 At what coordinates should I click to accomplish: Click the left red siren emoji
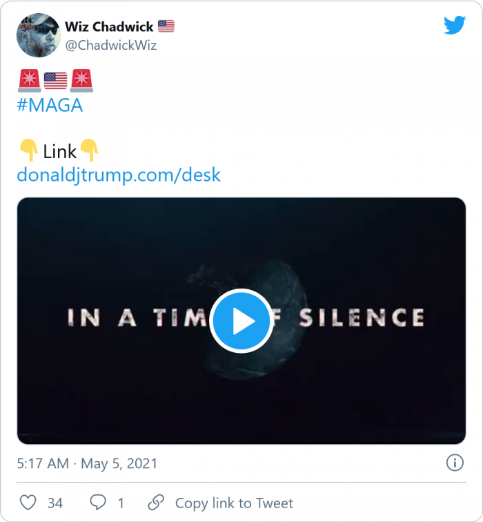28,81
